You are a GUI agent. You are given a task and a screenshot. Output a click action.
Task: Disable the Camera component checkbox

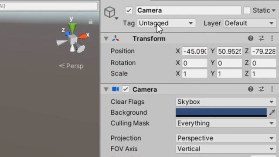coord(126,89)
